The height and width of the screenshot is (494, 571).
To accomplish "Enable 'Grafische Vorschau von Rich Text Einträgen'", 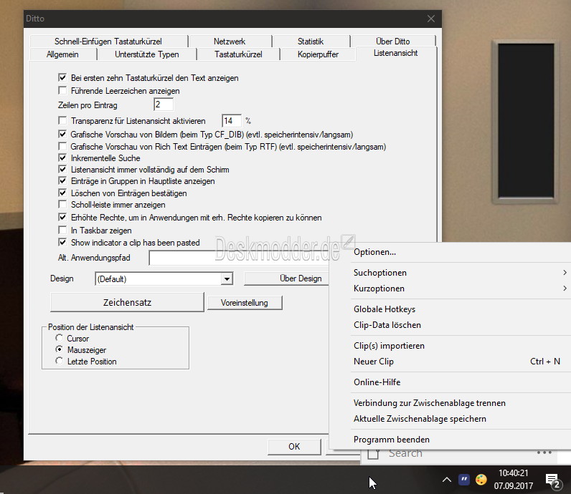I will tap(62, 147).
